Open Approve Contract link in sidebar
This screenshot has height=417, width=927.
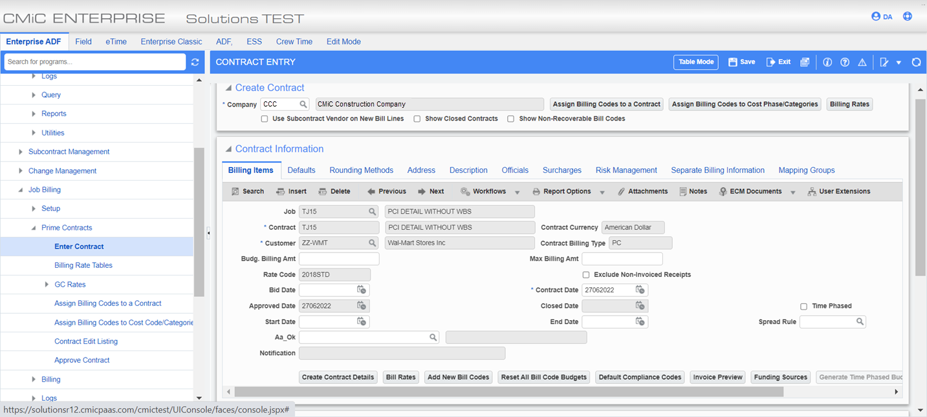pyautogui.click(x=82, y=360)
